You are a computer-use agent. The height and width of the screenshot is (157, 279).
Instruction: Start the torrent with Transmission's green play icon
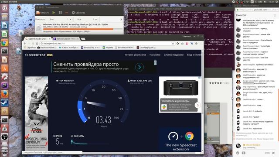point(54,13)
